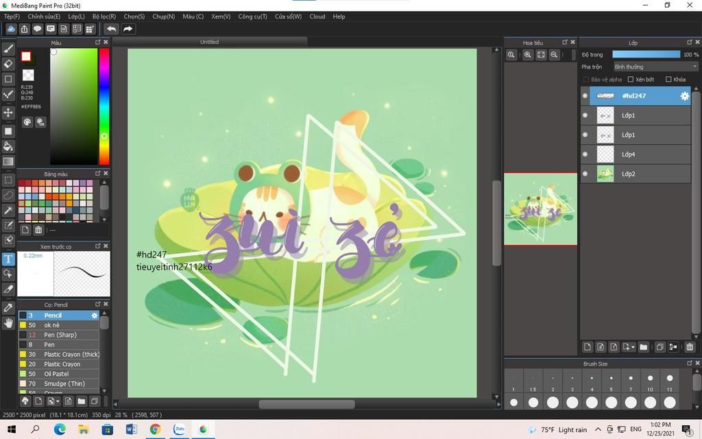
Task: Enable the Khóa lock checkbox
Action: [668, 80]
